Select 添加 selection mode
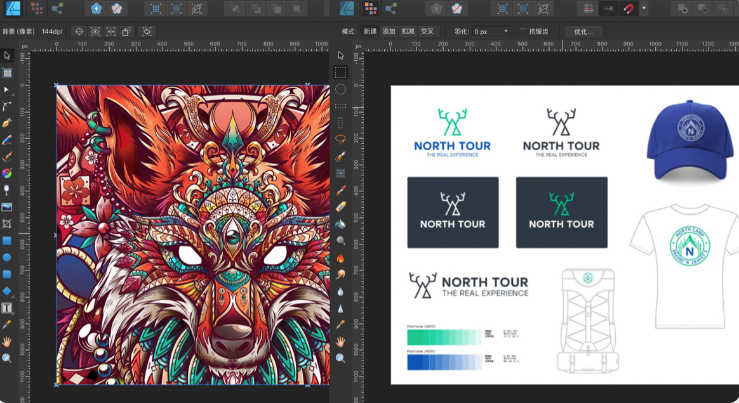Screen dimensions: 739x403 [x=389, y=32]
